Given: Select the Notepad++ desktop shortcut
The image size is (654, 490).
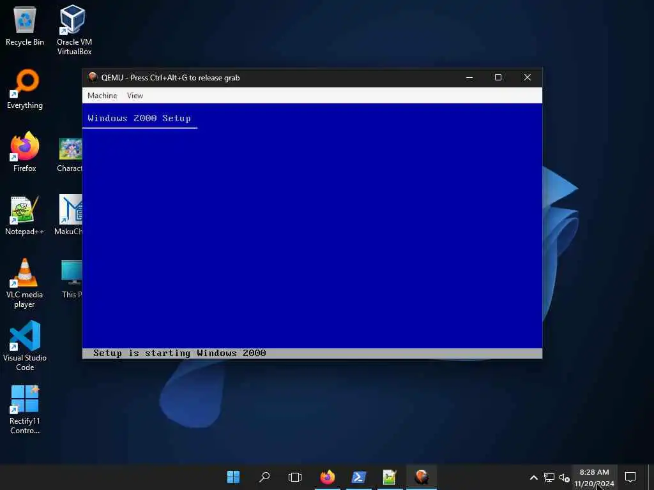Looking at the screenshot, I should tap(25, 216).
